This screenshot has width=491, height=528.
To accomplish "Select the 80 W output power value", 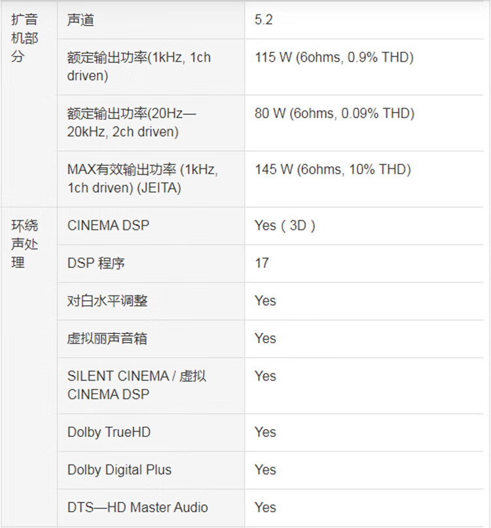I will point(334,114).
